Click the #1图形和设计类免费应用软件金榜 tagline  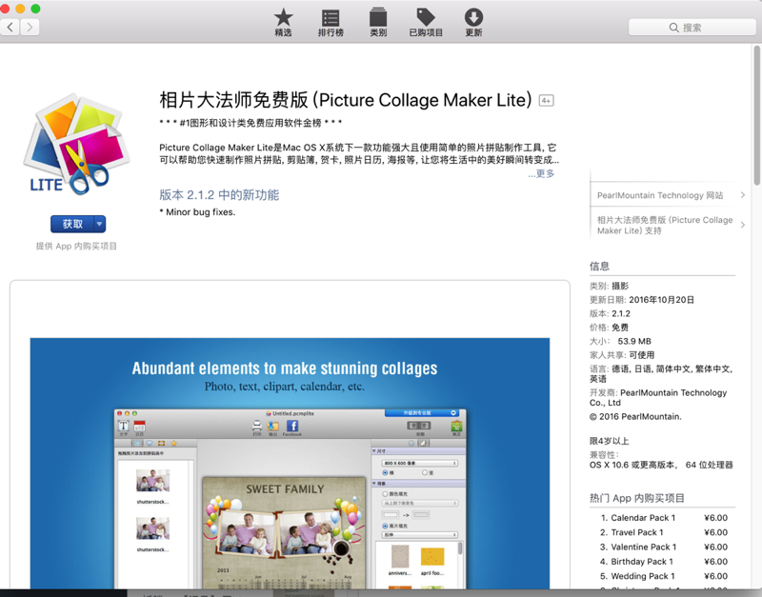(251, 123)
